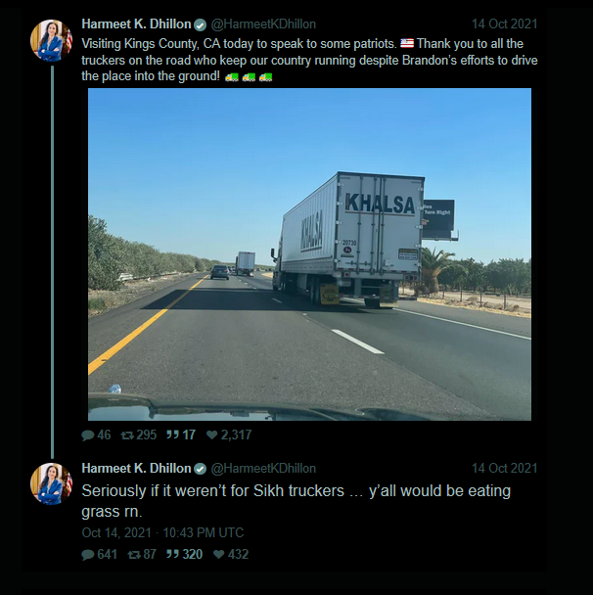Viewport: 593px width, 595px height.
Task: Click @HarmeetKDhillon handle on the second tweet
Action: point(263,468)
